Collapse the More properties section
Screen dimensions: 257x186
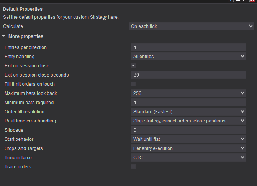click(3, 36)
